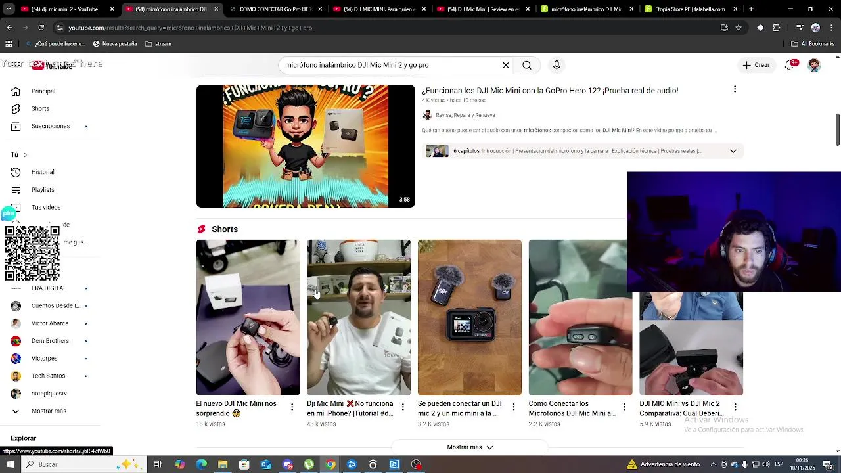Open Suscripciones in the sidebar

pos(51,126)
